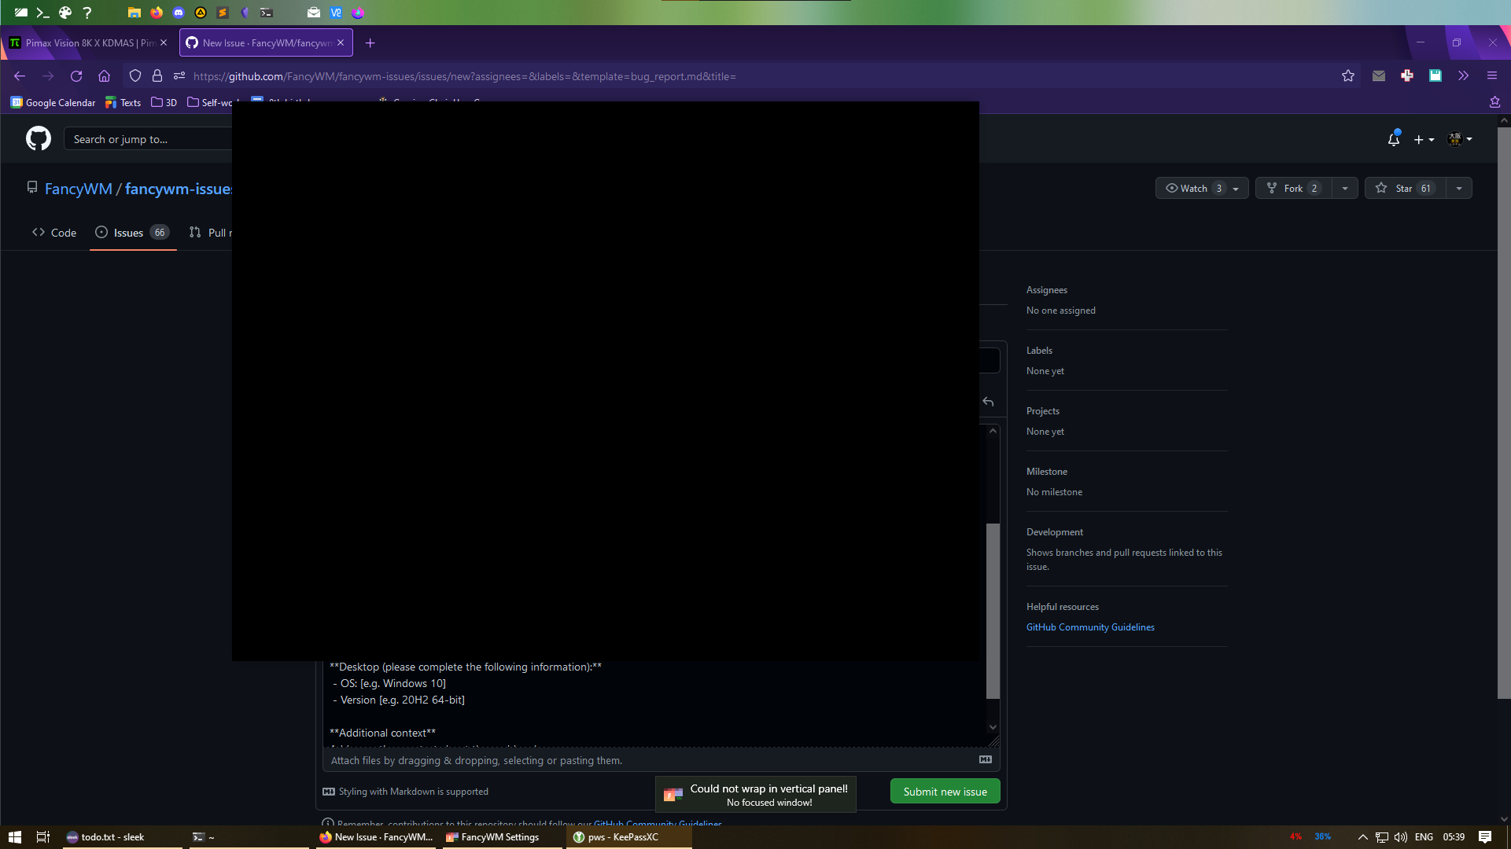The height and width of the screenshot is (849, 1511).
Task: Click the Markdown icon in the comment toolbar
Action: pyautogui.click(x=984, y=759)
